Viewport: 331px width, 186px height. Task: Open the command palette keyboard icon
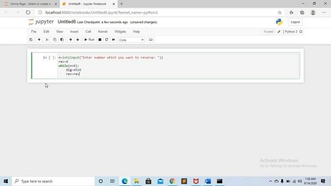click(x=151, y=40)
